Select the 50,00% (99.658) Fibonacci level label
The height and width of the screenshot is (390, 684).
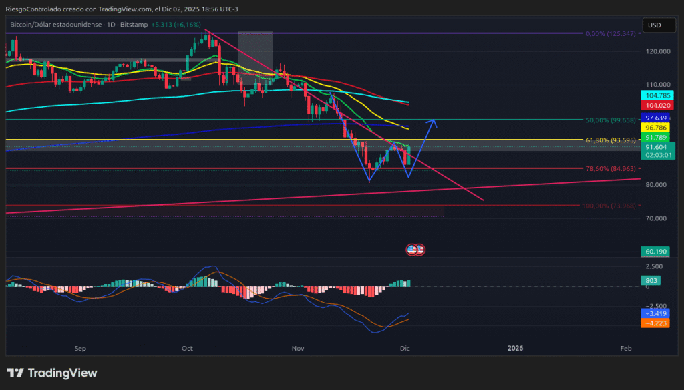click(609, 120)
